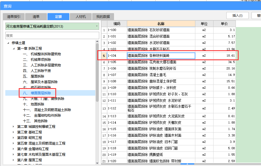Viewport: 261px width, 166px height.
Task: Select 五、屋面拆除 tree item
Action: (34, 76)
